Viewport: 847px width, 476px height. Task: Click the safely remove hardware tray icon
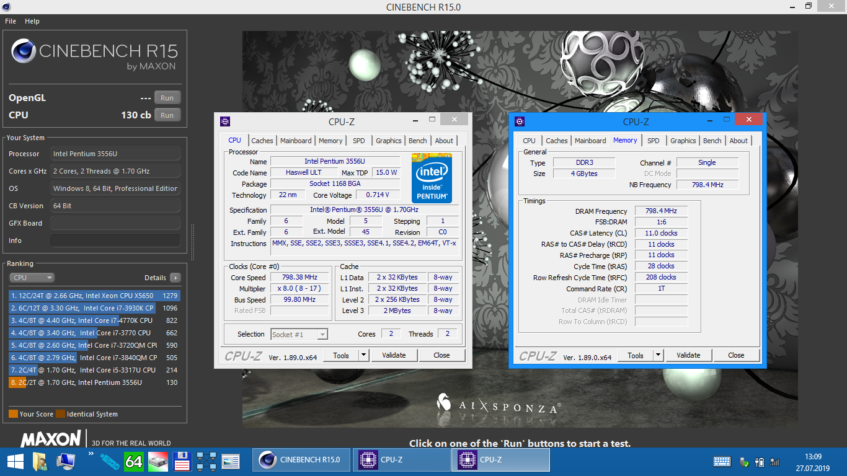(x=745, y=462)
